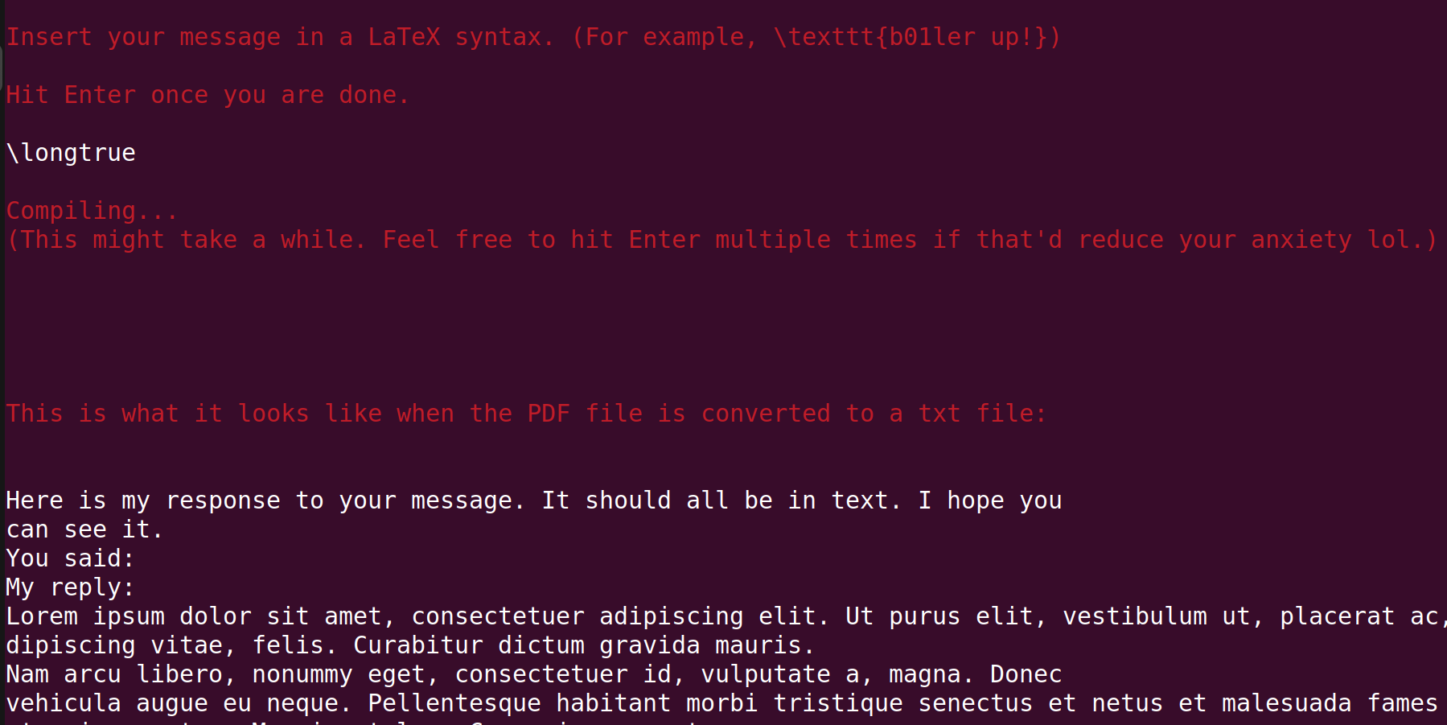Click the 'Here is my response' line
Image resolution: width=1447 pixels, height=725 pixels.
[x=533, y=500]
